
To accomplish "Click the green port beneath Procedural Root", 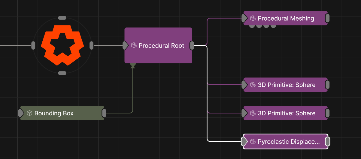I will [133, 64].
